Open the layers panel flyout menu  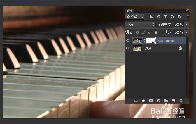click(x=187, y=10)
